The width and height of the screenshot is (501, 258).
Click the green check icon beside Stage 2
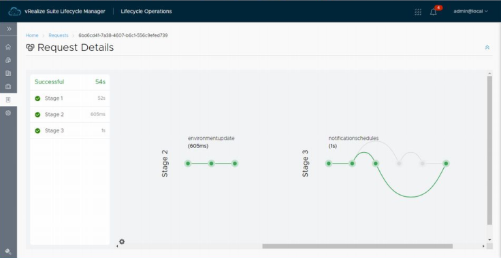(37, 115)
